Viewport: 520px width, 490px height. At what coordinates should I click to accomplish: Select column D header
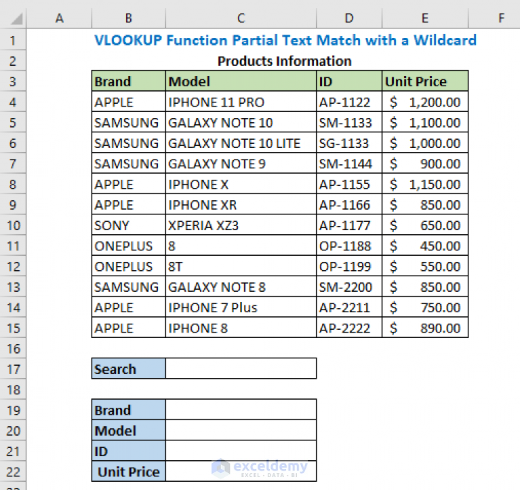[x=349, y=18]
